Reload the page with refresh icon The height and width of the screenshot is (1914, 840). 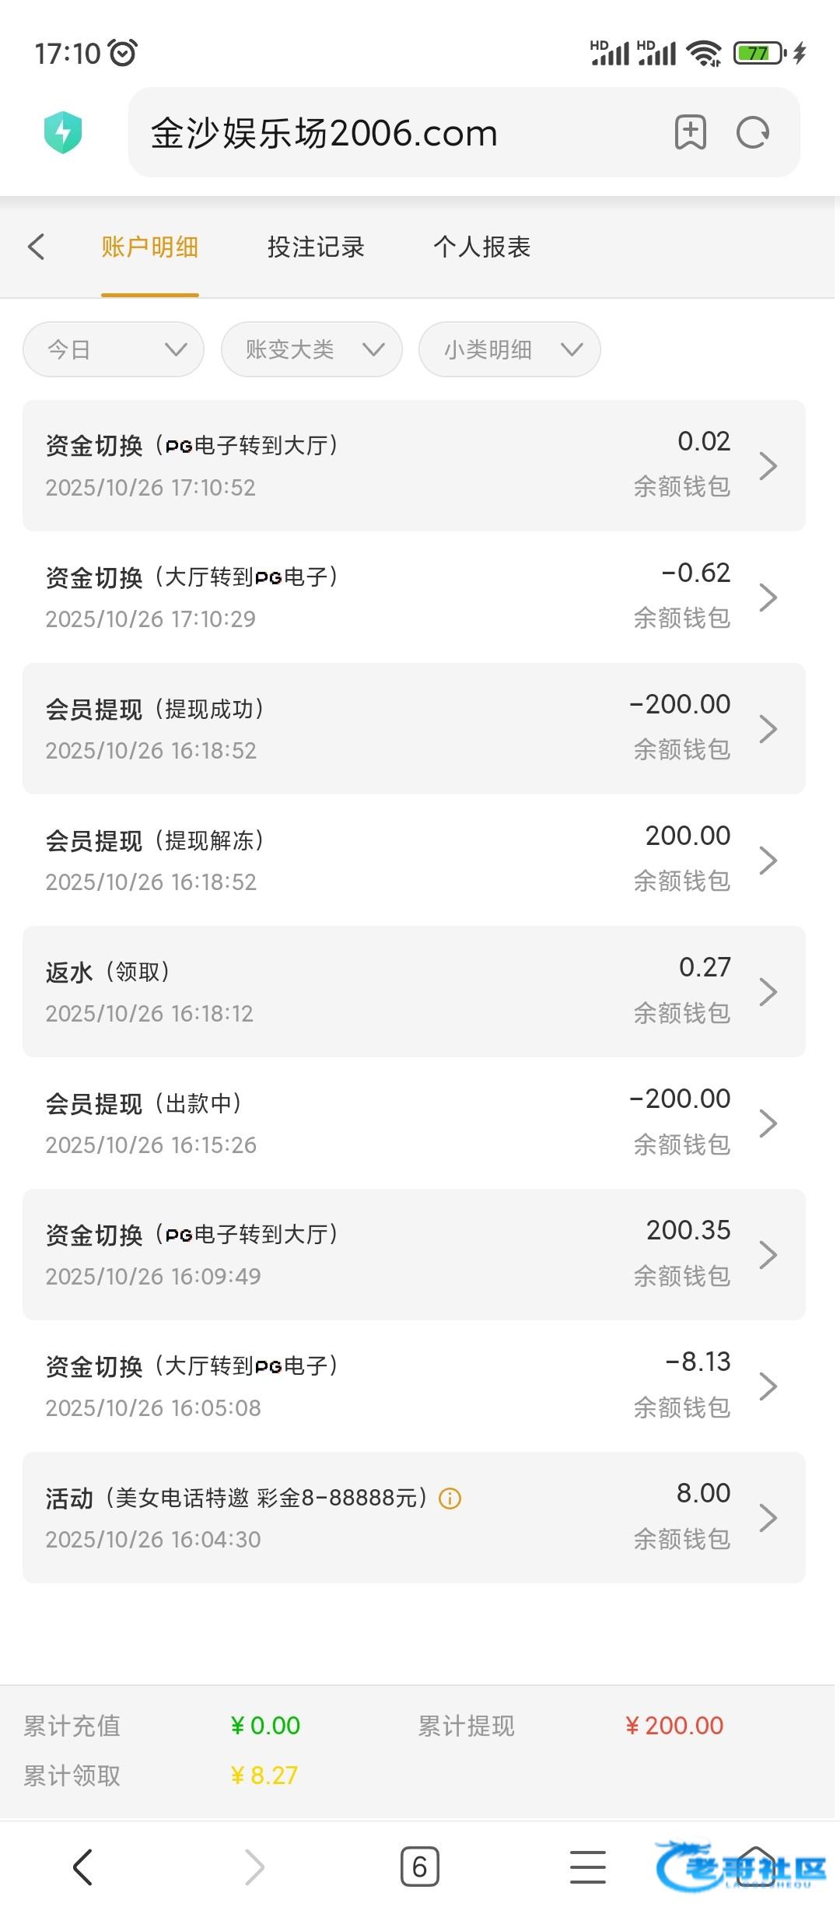pos(752,132)
